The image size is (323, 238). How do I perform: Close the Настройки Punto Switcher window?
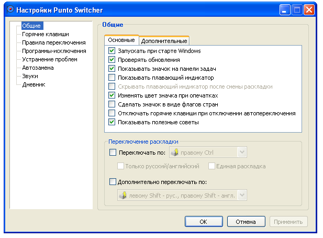[309, 9]
